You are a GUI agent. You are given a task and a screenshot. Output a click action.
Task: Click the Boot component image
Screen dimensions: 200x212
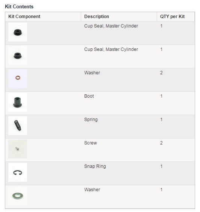(18, 102)
